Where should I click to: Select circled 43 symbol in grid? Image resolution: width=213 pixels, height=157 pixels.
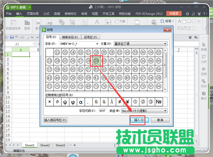pyautogui.click(x=49, y=78)
